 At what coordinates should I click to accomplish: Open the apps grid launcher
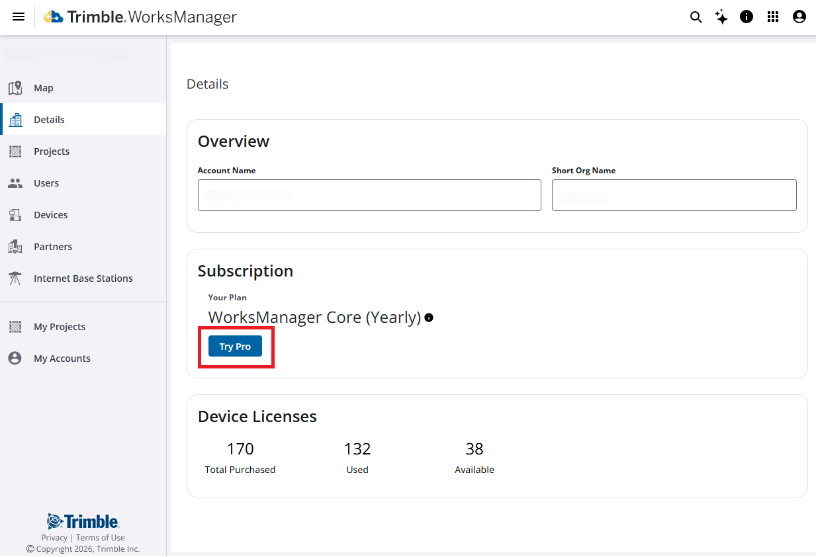(773, 17)
